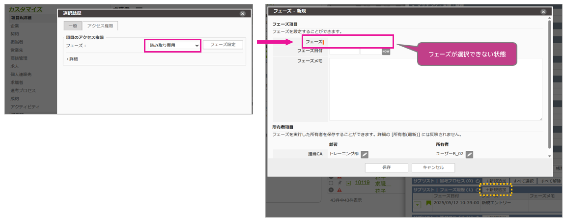Focus the フェーズ日付 time input
This screenshot has height=220, width=565.
coord(371,51)
